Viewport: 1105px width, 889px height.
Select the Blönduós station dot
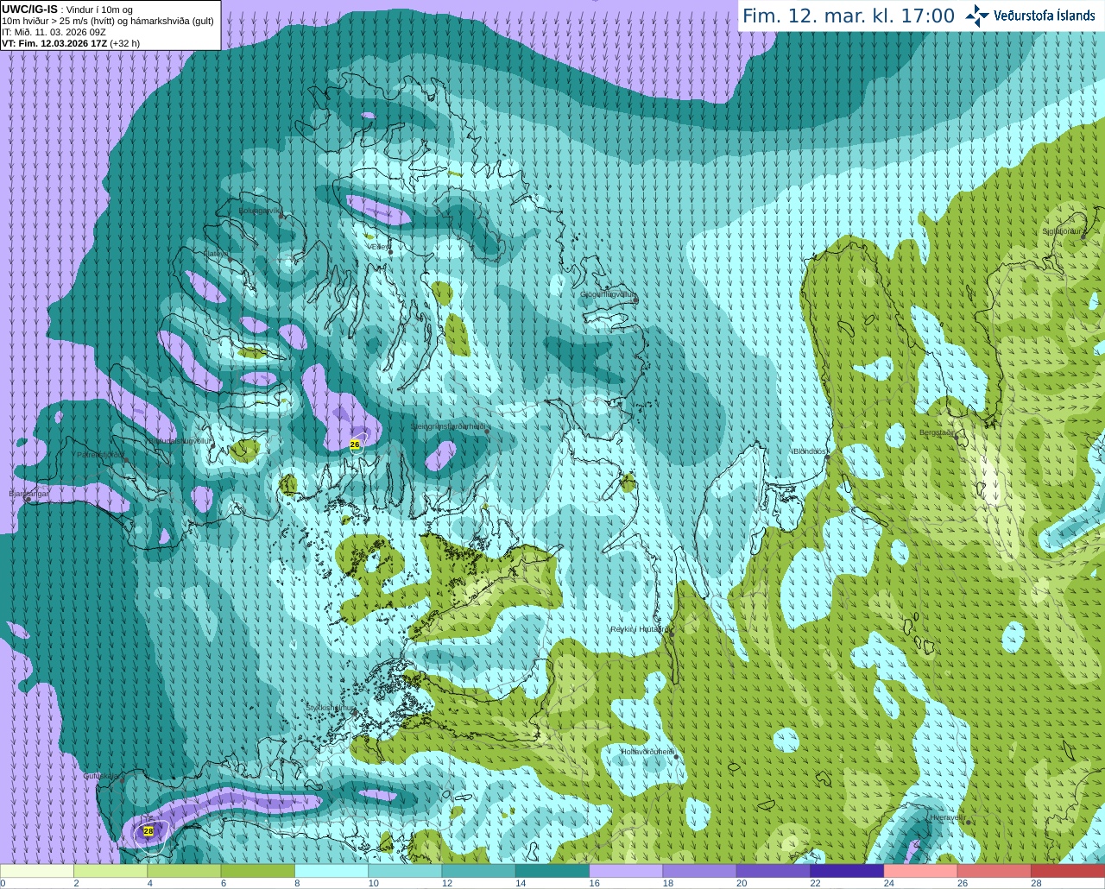828,457
